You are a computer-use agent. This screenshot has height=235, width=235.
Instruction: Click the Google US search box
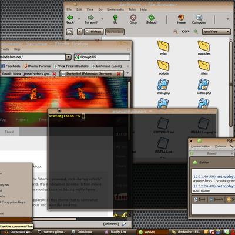tap(102, 57)
